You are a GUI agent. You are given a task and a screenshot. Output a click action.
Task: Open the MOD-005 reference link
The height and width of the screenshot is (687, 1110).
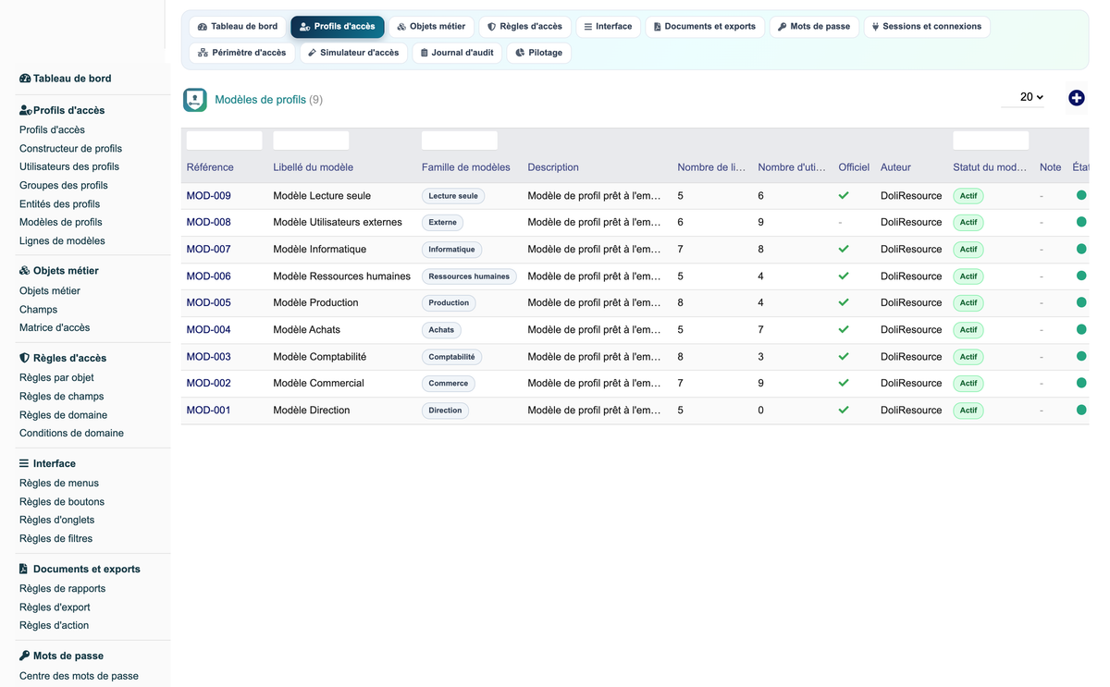[x=209, y=302]
